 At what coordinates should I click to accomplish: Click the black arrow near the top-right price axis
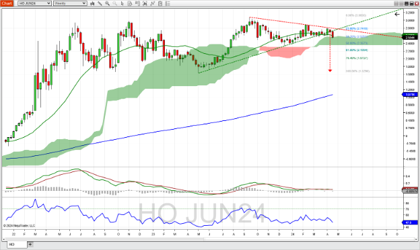coord(397,14)
